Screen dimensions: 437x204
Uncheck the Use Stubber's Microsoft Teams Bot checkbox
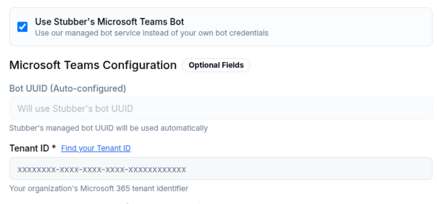click(22, 27)
